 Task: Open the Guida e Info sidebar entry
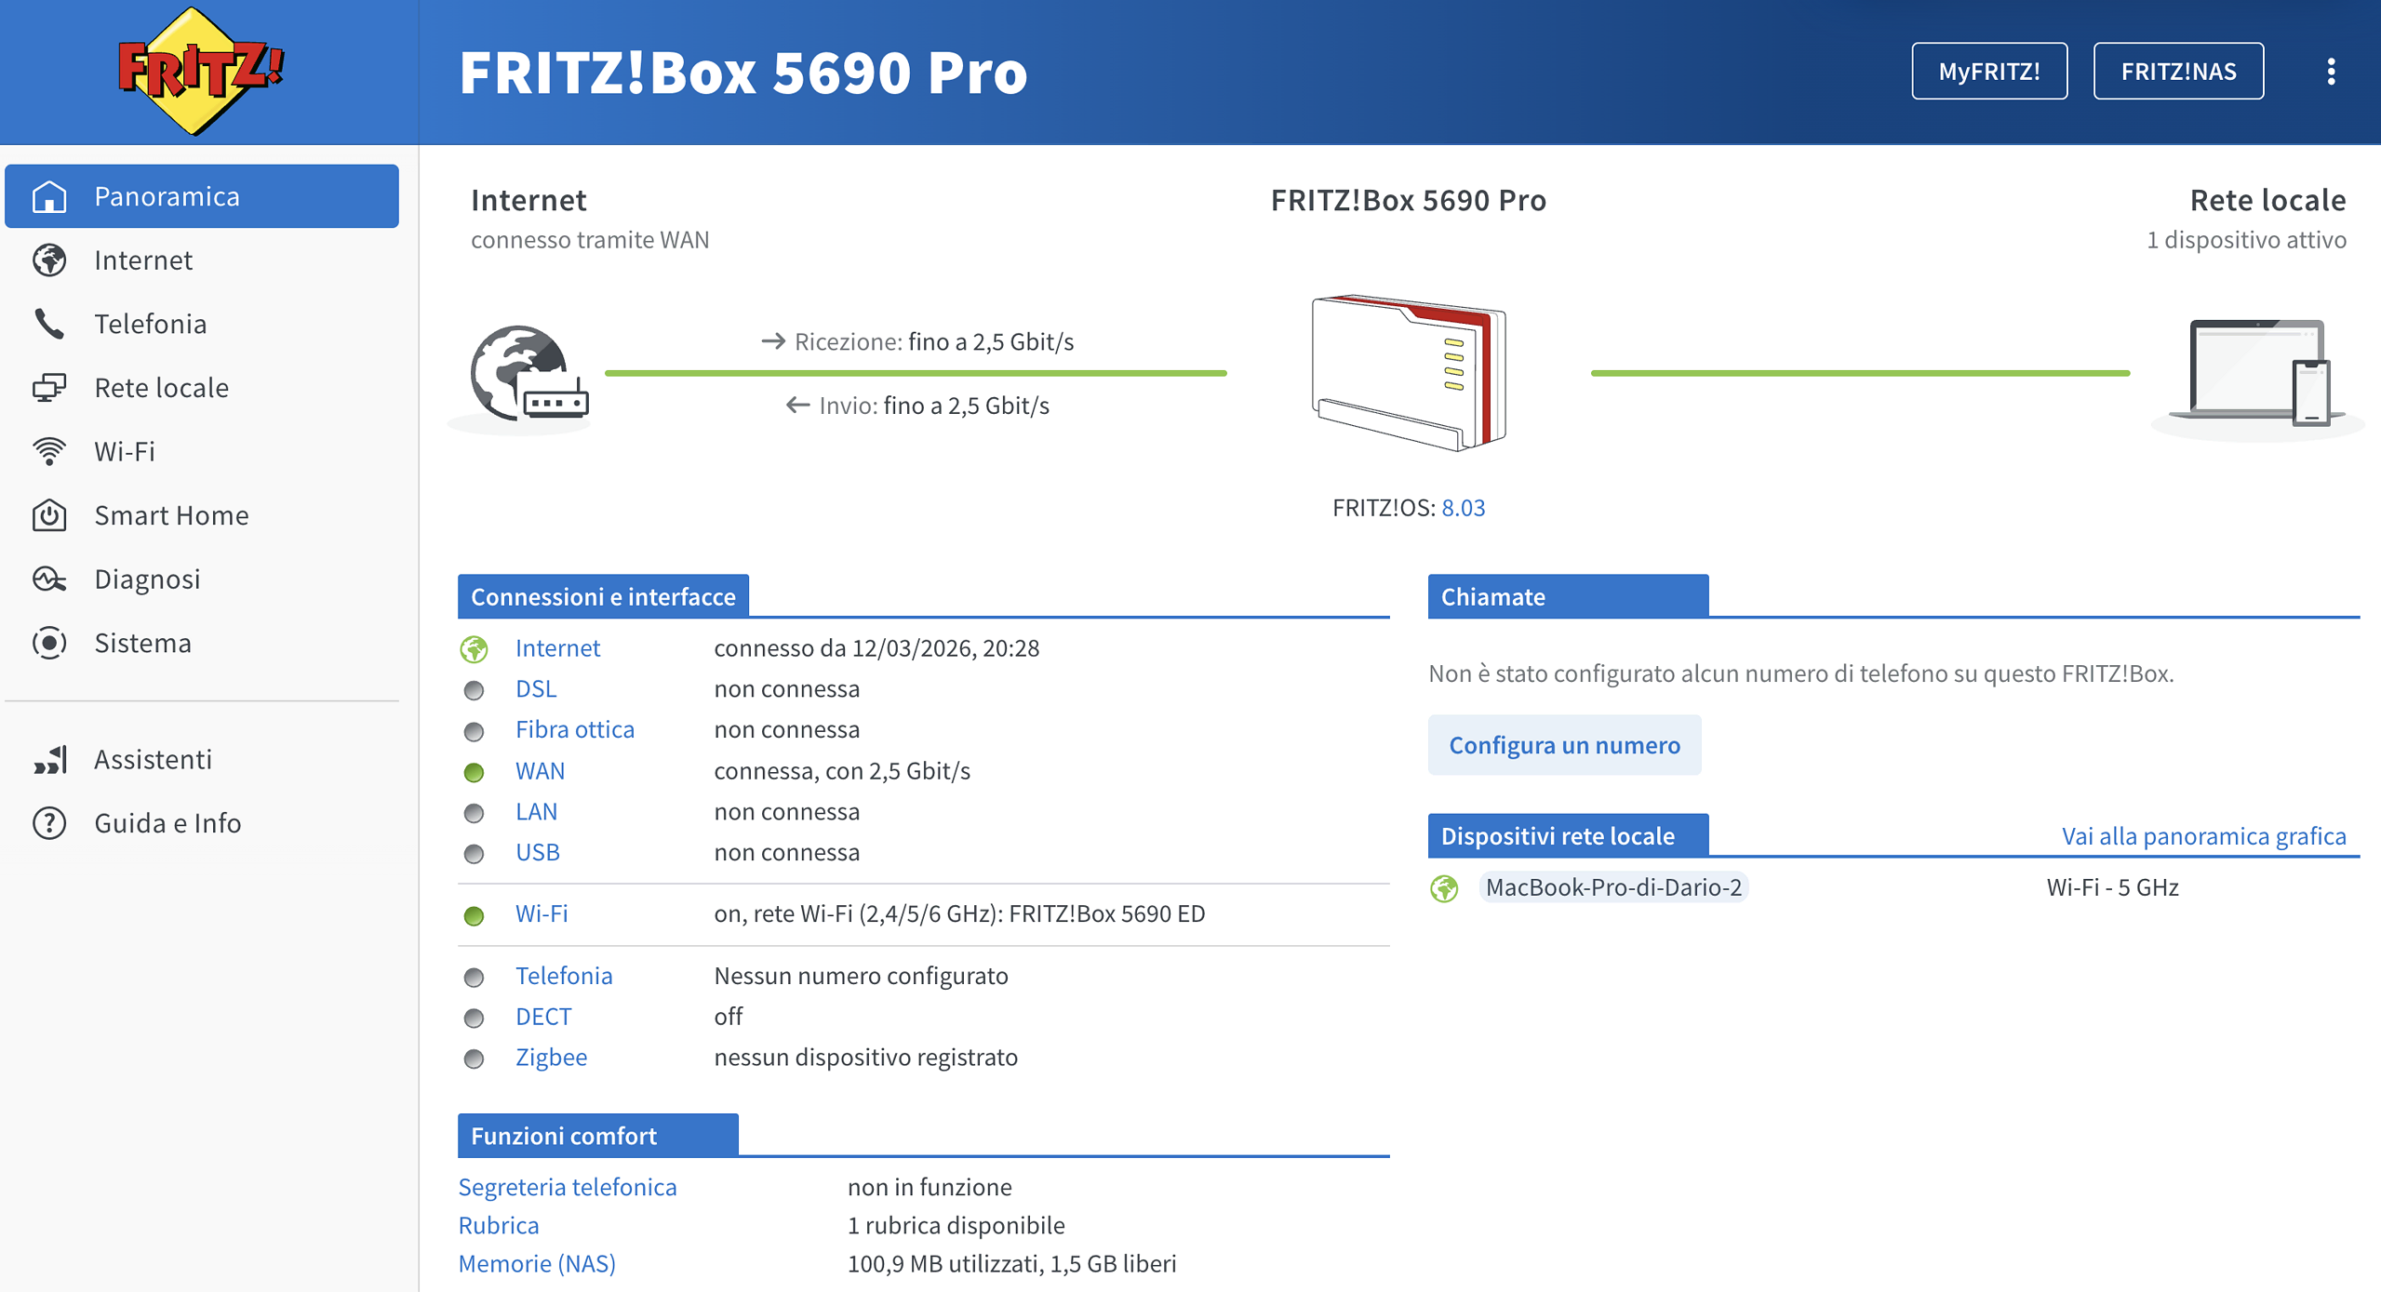[x=202, y=823]
